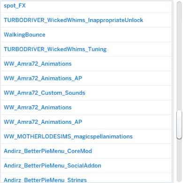Select the WalkingBounce link

[x=24, y=35]
